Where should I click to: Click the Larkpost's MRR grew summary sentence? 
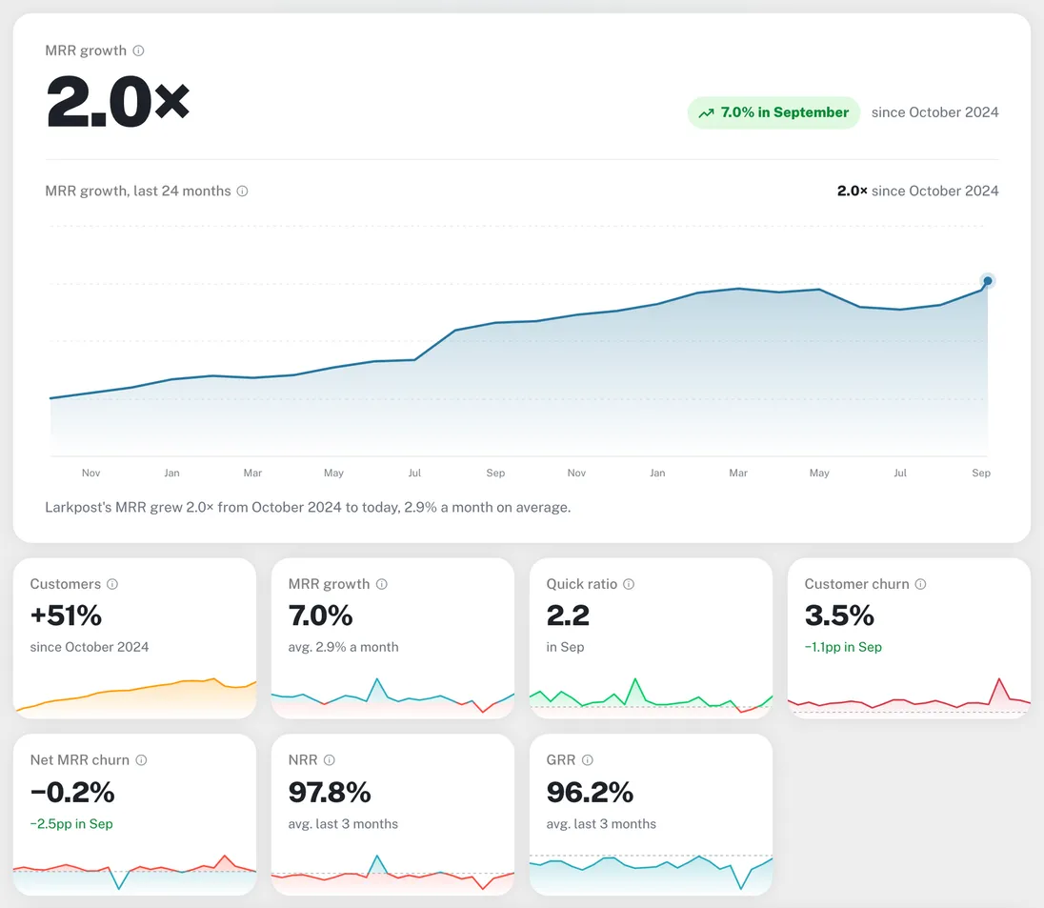click(308, 508)
